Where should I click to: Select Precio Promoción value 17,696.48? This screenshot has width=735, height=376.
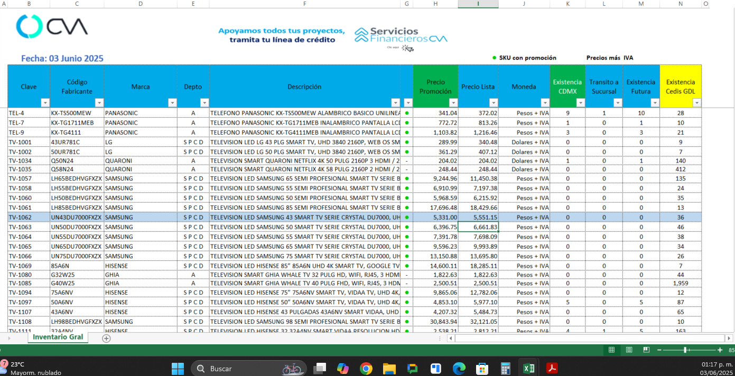(435, 208)
